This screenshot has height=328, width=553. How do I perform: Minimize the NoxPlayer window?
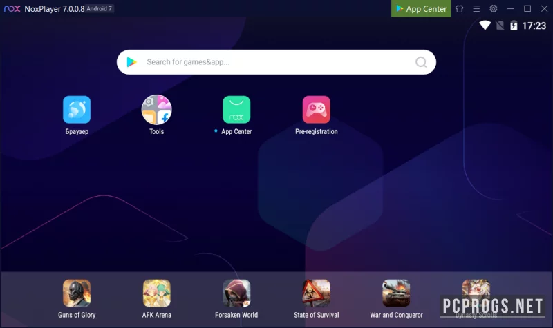point(510,8)
